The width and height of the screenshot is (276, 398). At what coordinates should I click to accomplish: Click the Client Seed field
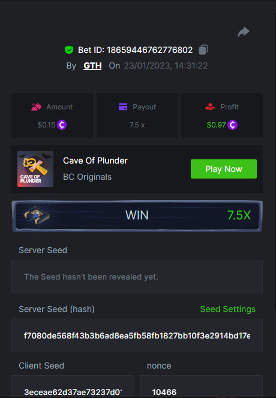pyautogui.click(x=73, y=387)
